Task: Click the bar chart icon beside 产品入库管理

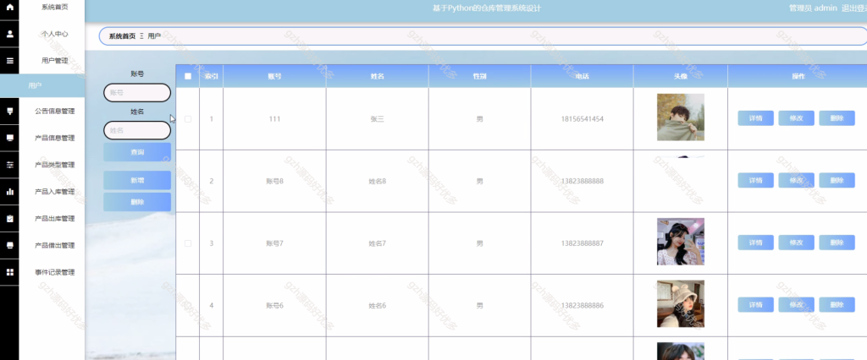Action: click(9, 192)
